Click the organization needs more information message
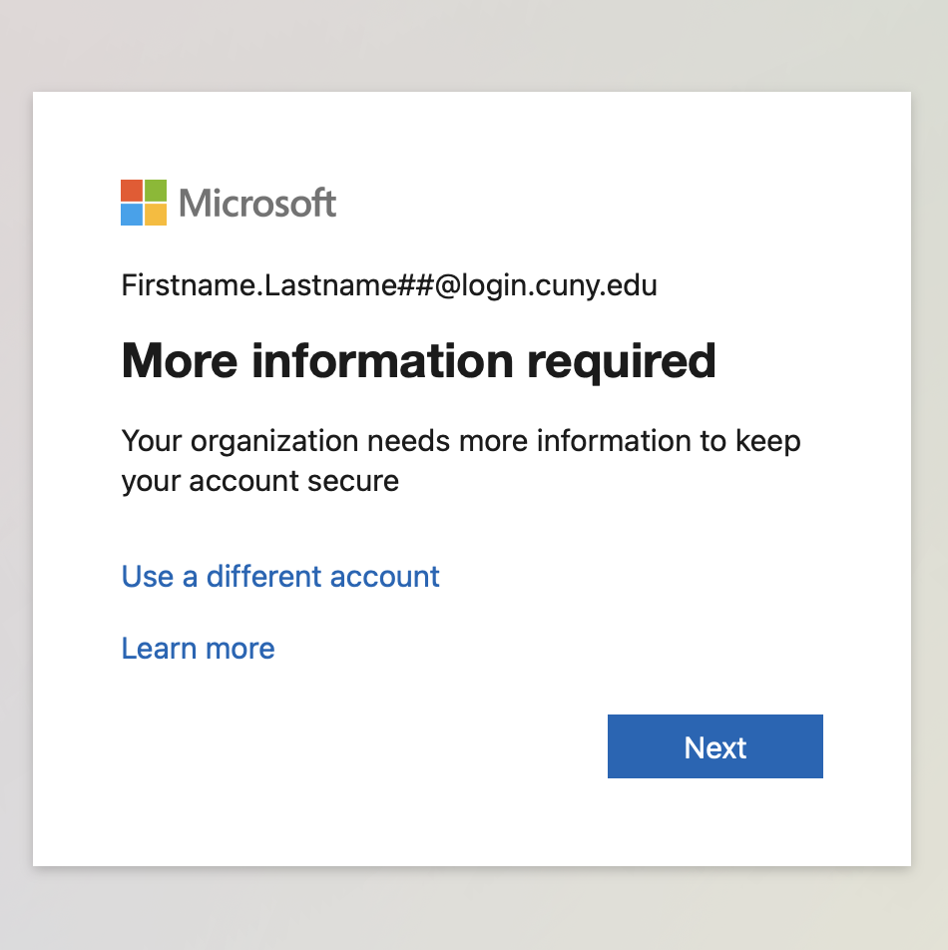Image resolution: width=948 pixels, height=950 pixels. tap(461, 461)
